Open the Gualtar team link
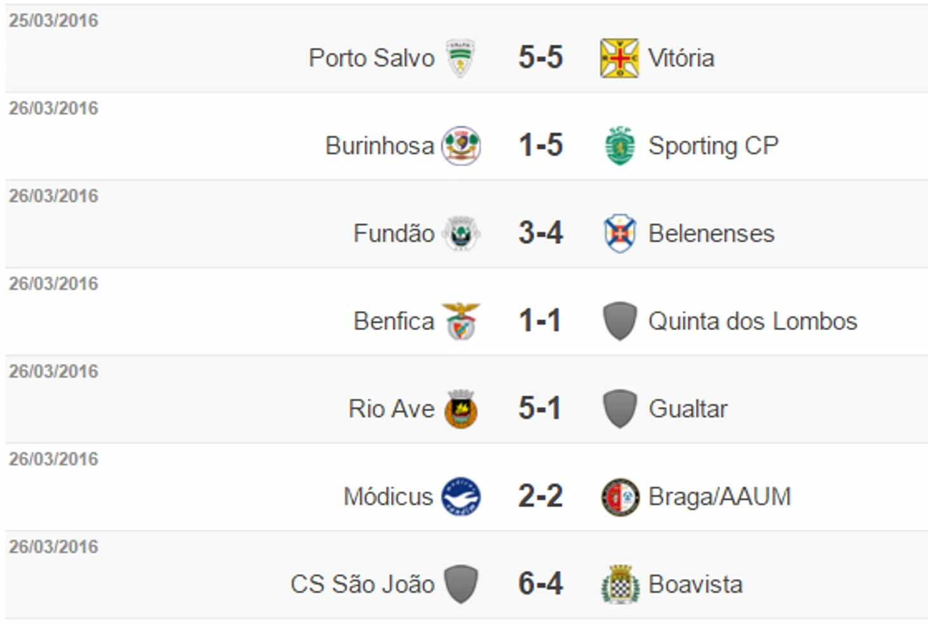 pyautogui.click(x=688, y=409)
